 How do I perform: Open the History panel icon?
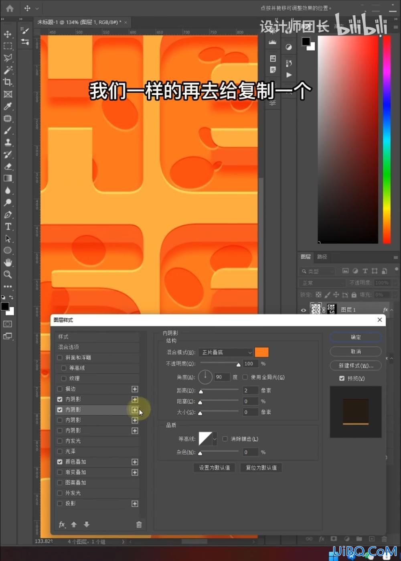point(289,63)
